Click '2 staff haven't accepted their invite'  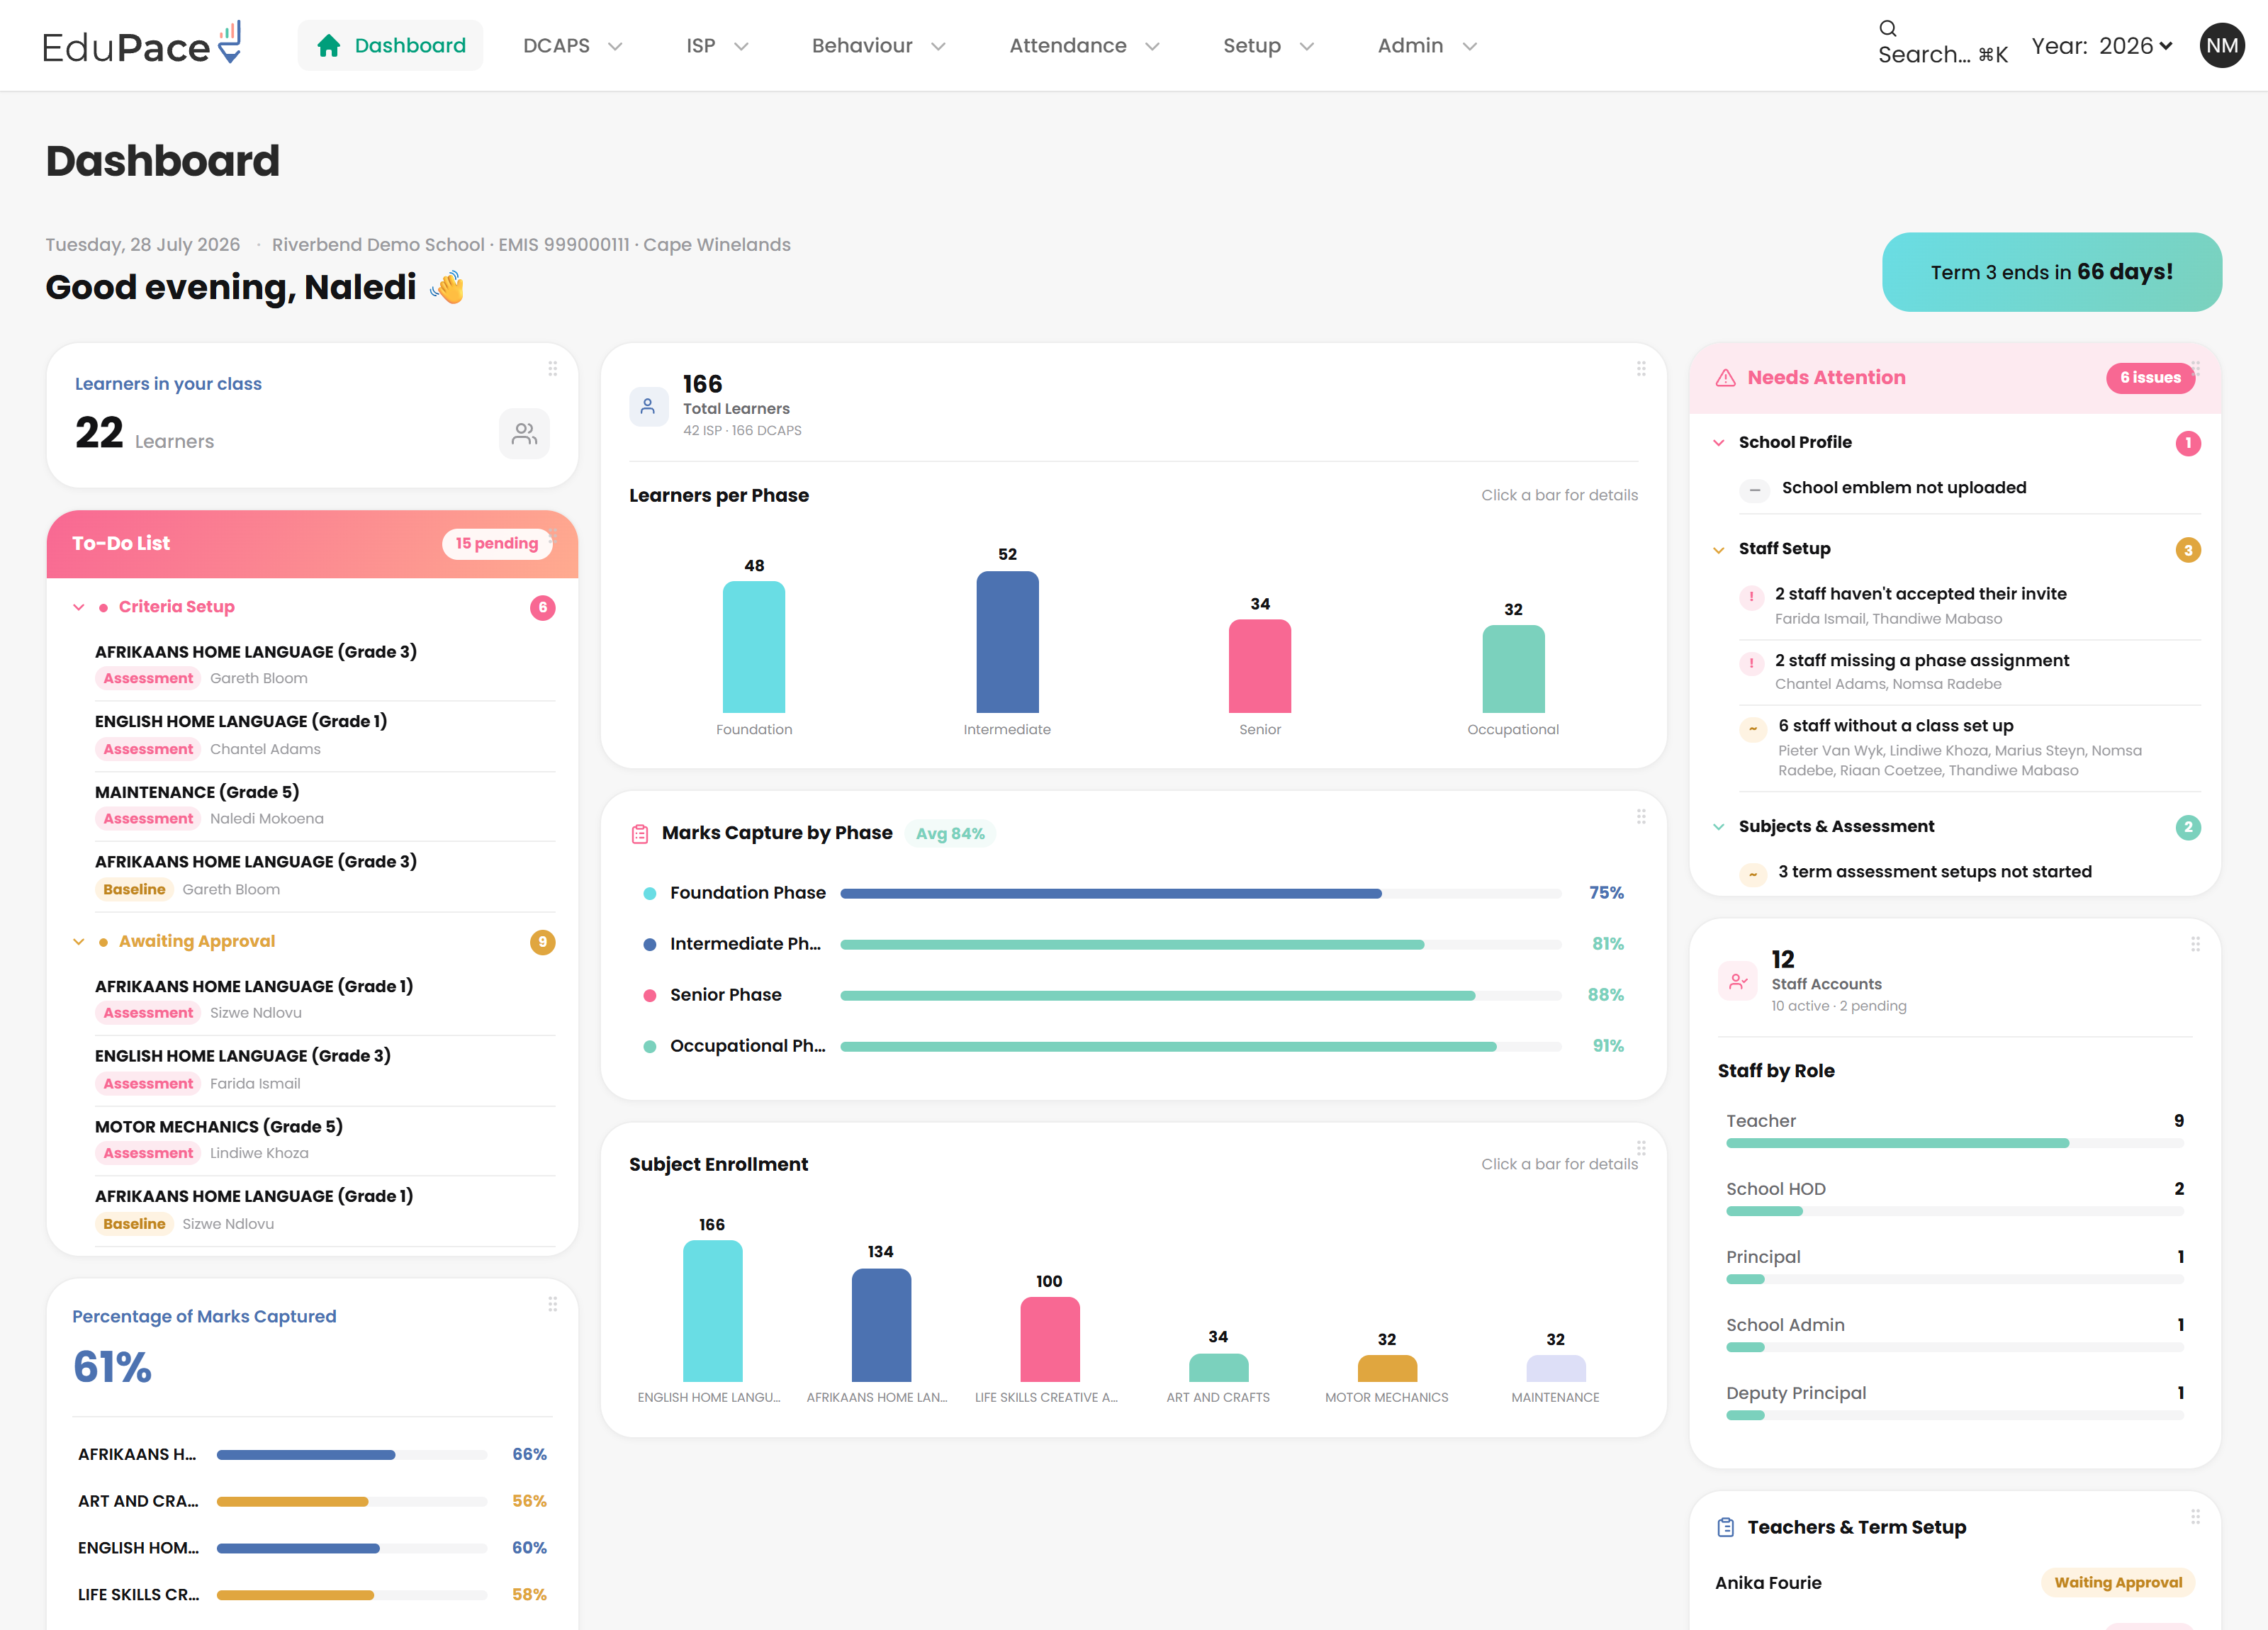1920,594
